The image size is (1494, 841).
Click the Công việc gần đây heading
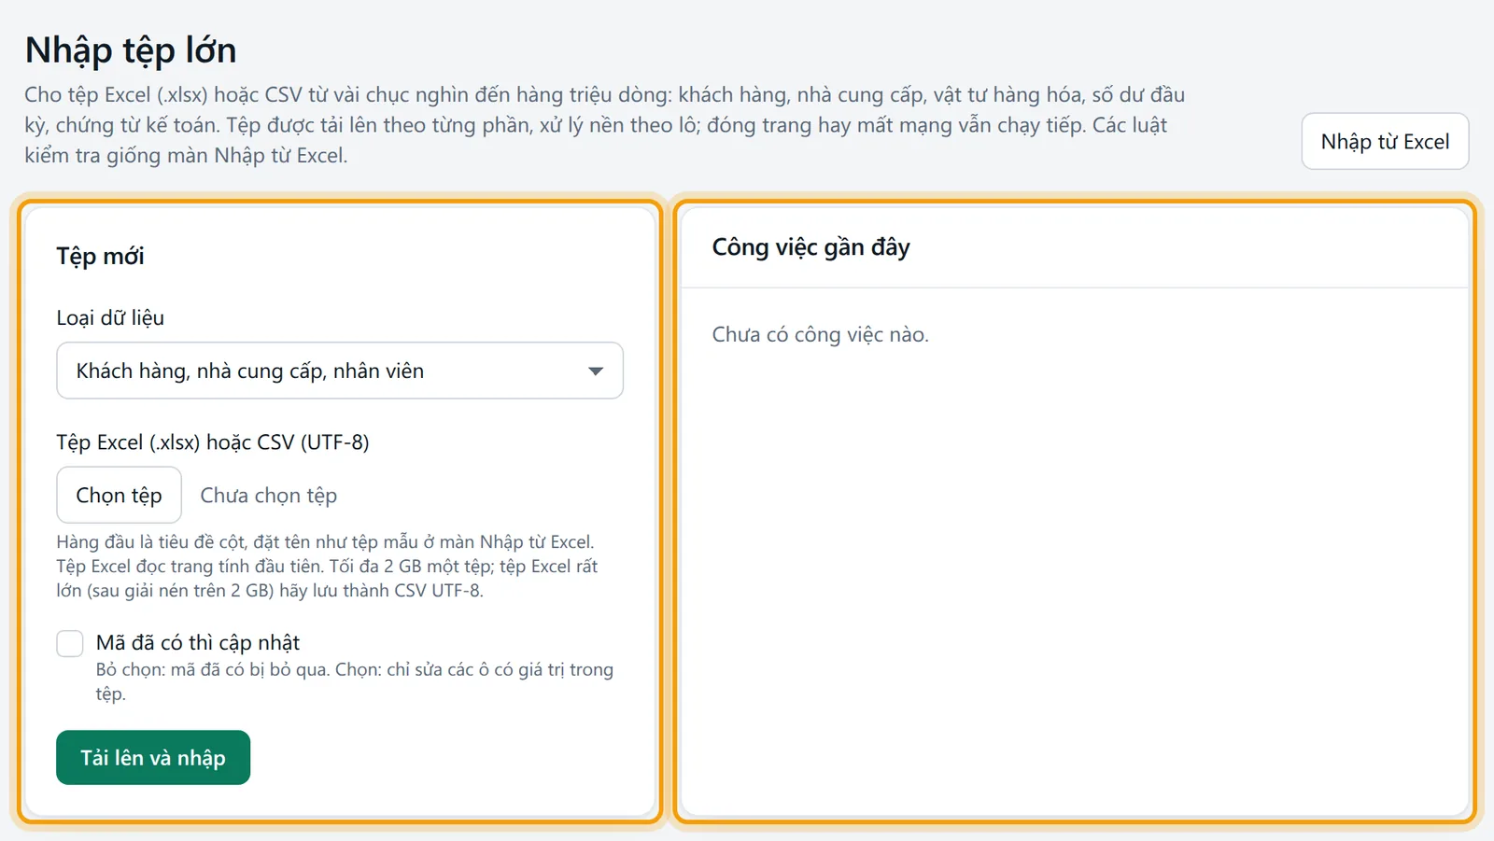point(810,247)
